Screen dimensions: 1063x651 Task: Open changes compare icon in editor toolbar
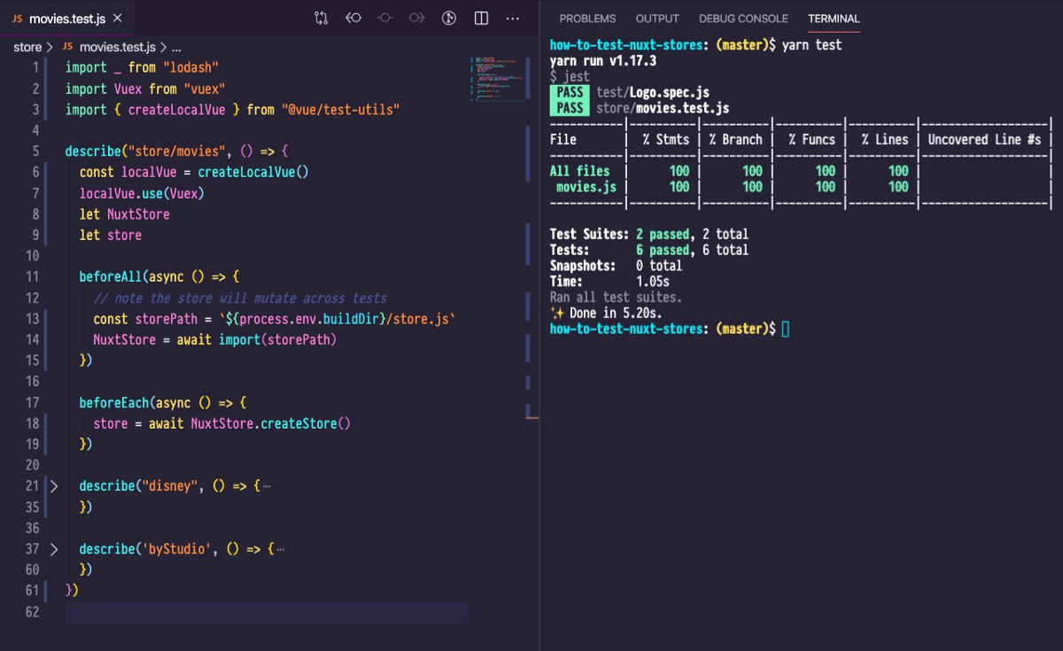pyautogui.click(x=322, y=18)
